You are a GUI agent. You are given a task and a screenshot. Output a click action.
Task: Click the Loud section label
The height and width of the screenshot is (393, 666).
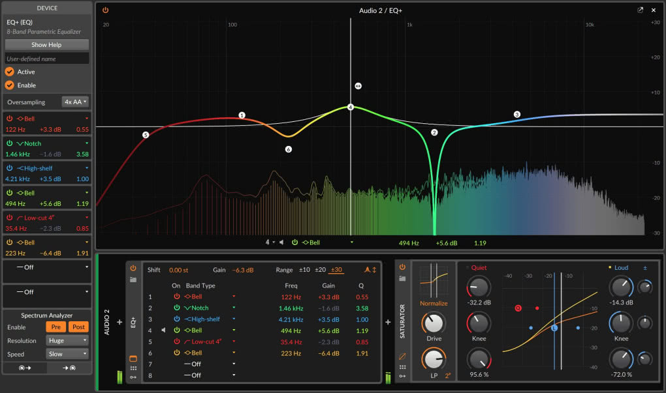pyautogui.click(x=621, y=267)
